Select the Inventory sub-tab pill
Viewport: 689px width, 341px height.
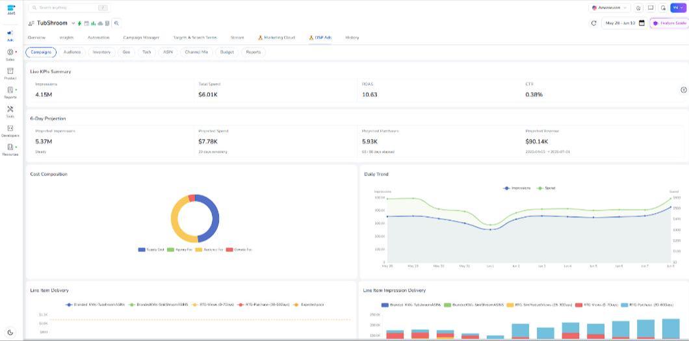click(x=101, y=52)
